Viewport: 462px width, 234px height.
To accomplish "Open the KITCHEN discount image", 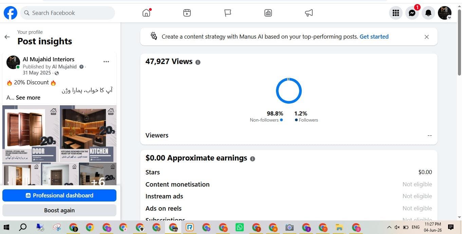I will pos(88,133).
